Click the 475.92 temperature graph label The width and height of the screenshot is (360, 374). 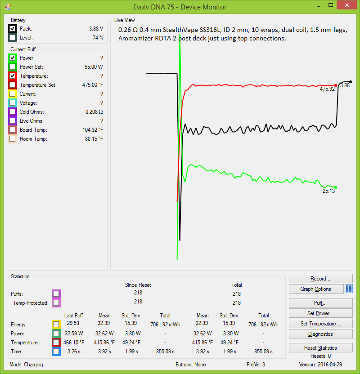(327, 89)
